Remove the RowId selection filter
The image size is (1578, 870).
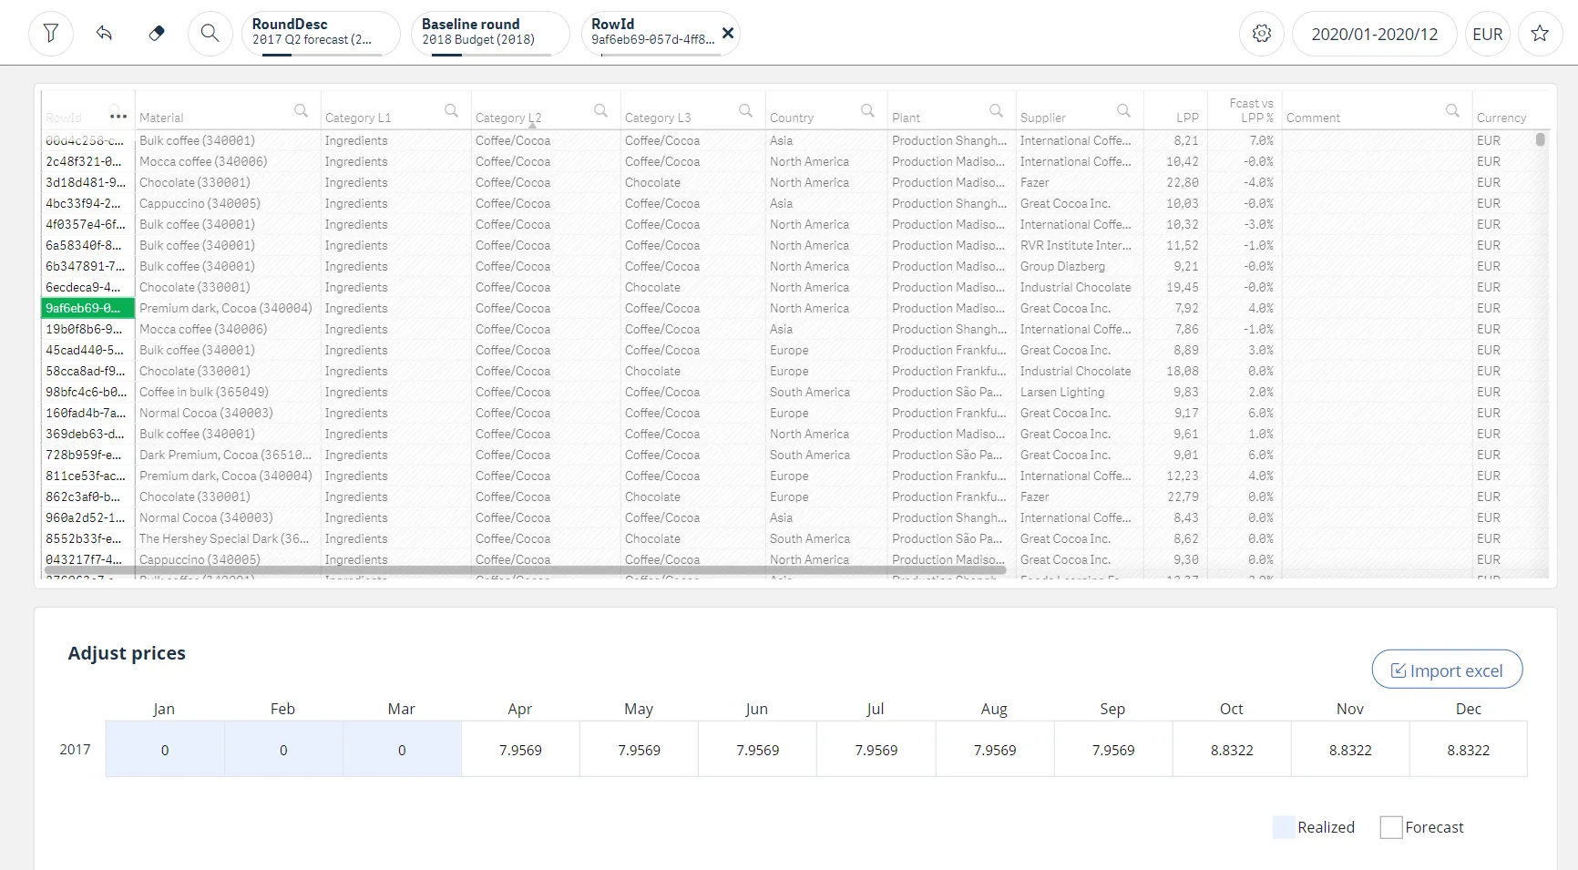coord(727,34)
